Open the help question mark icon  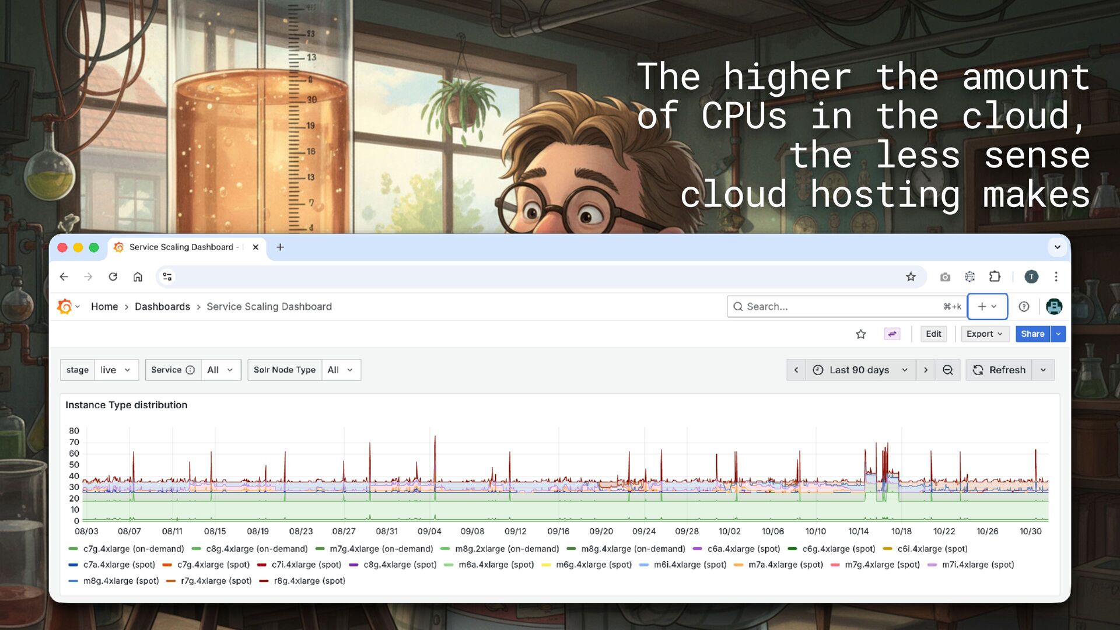1024,306
